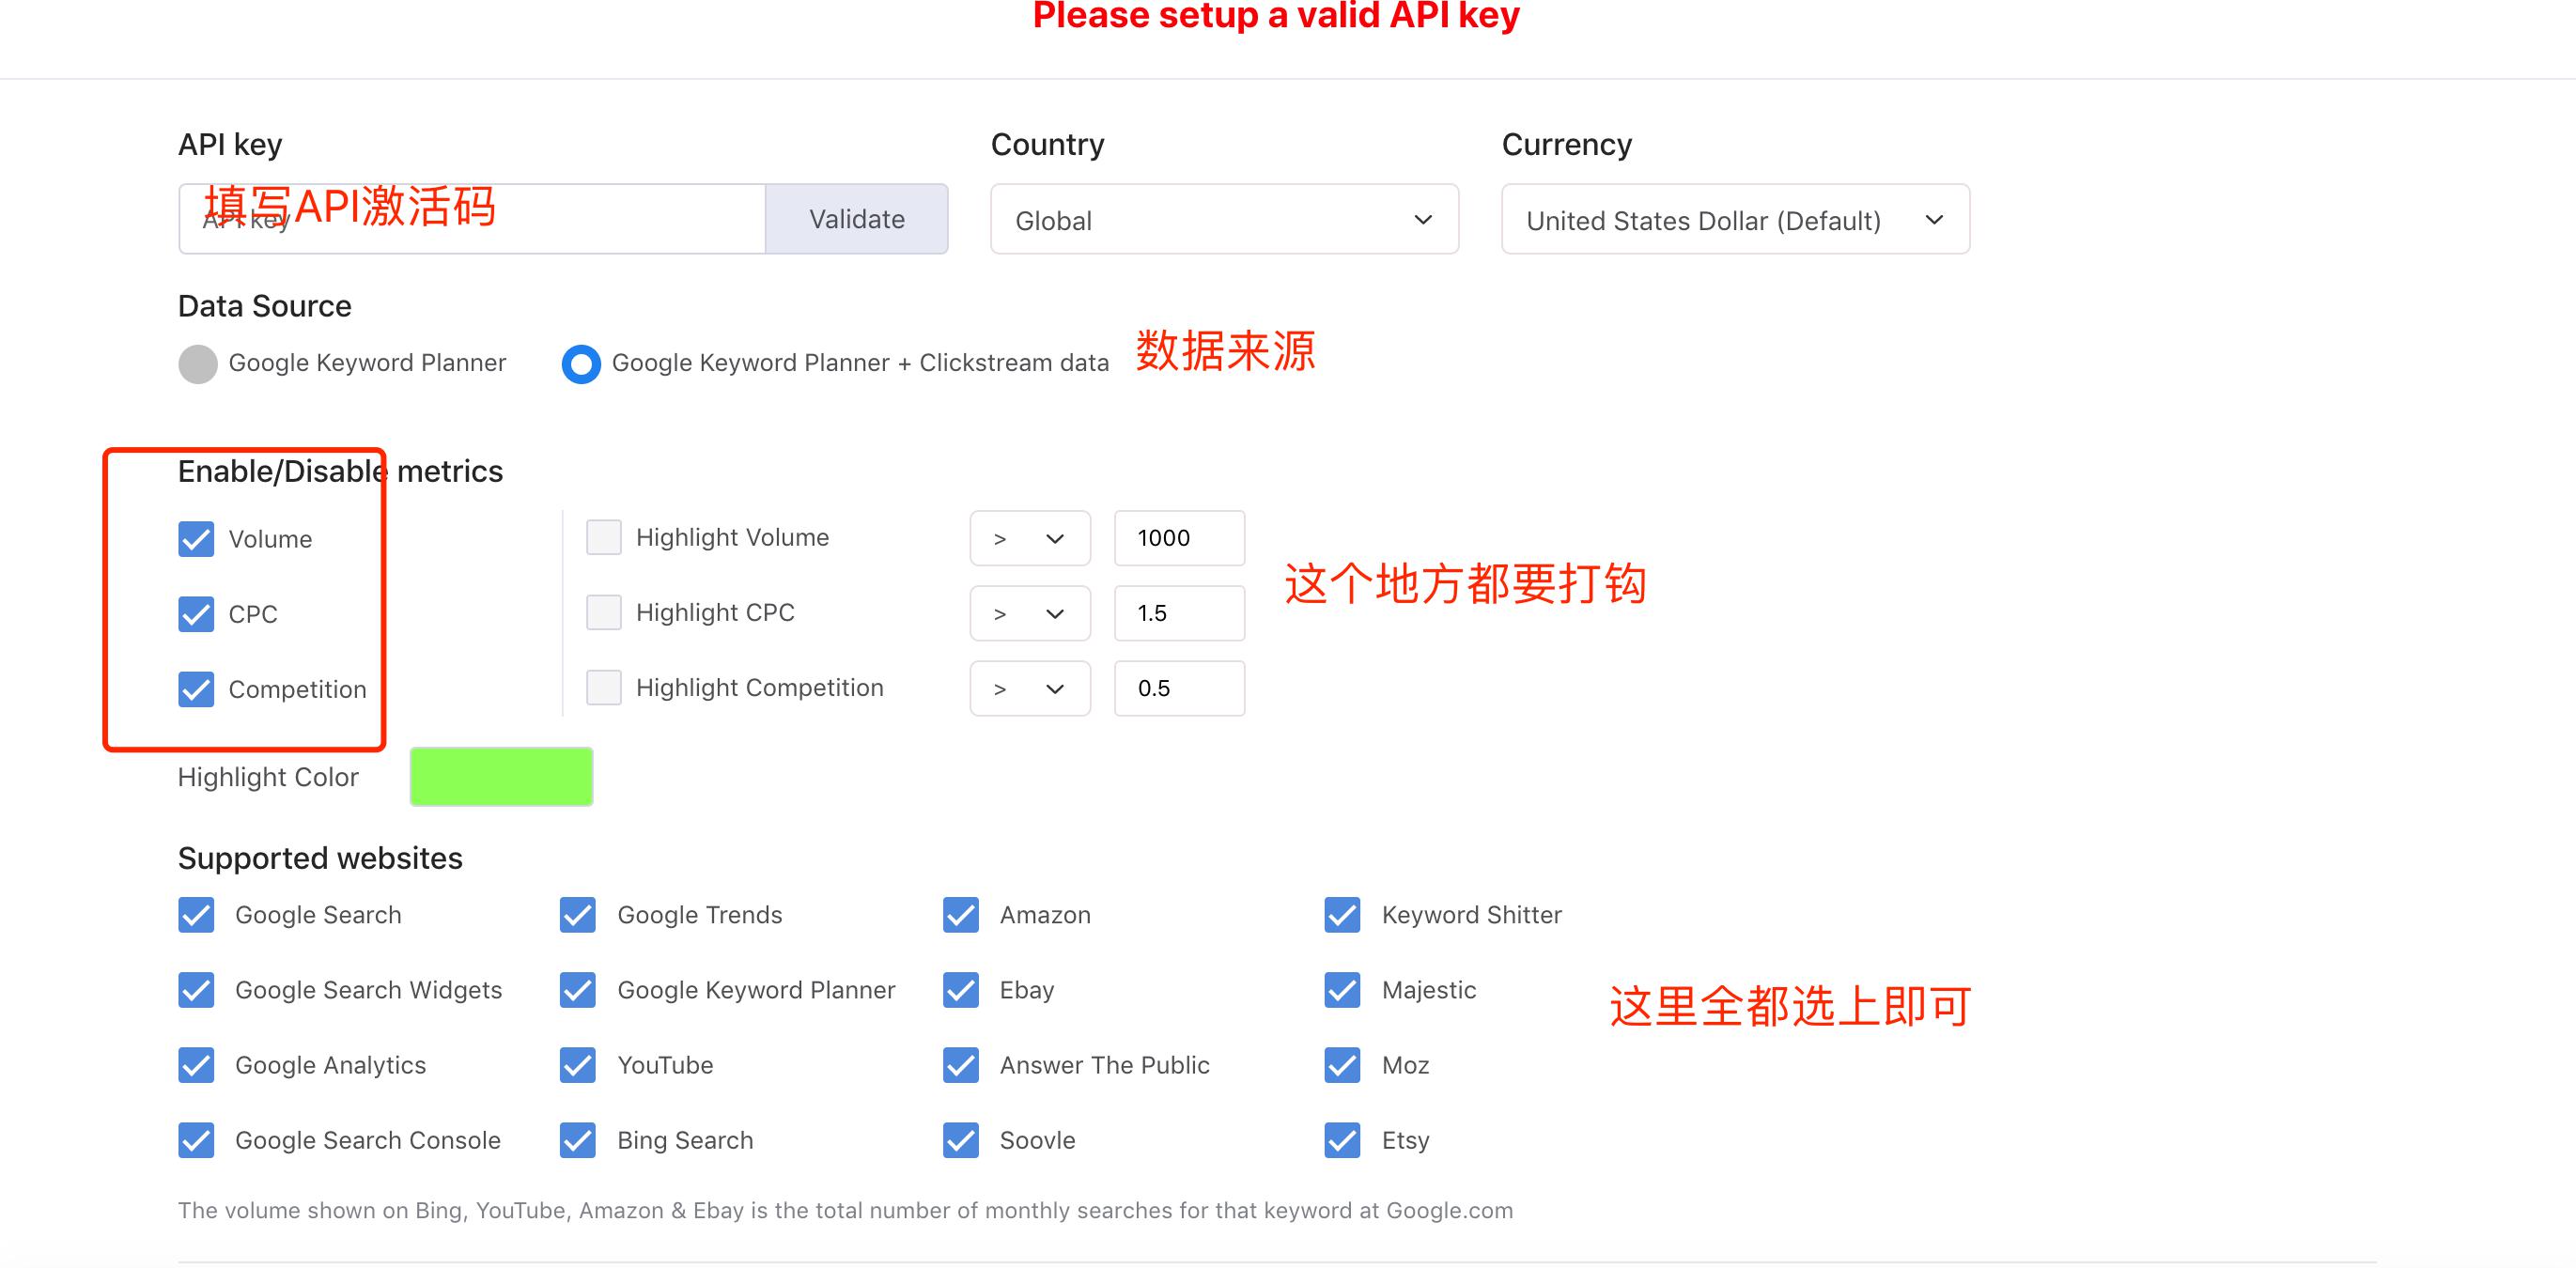Uncheck YouTube in Supported websites
The width and height of the screenshot is (2576, 1268).
(577, 1065)
